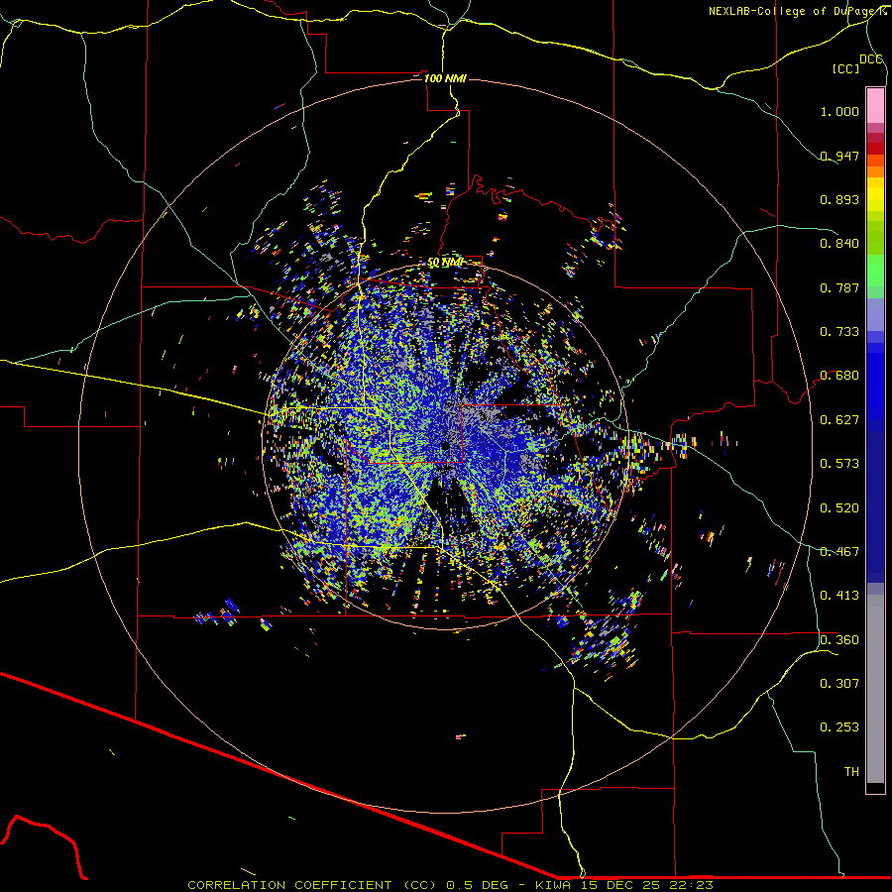Viewport: 892px width, 892px height.
Task: Click the TH label on the legend
Action: [x=851, y=771]
